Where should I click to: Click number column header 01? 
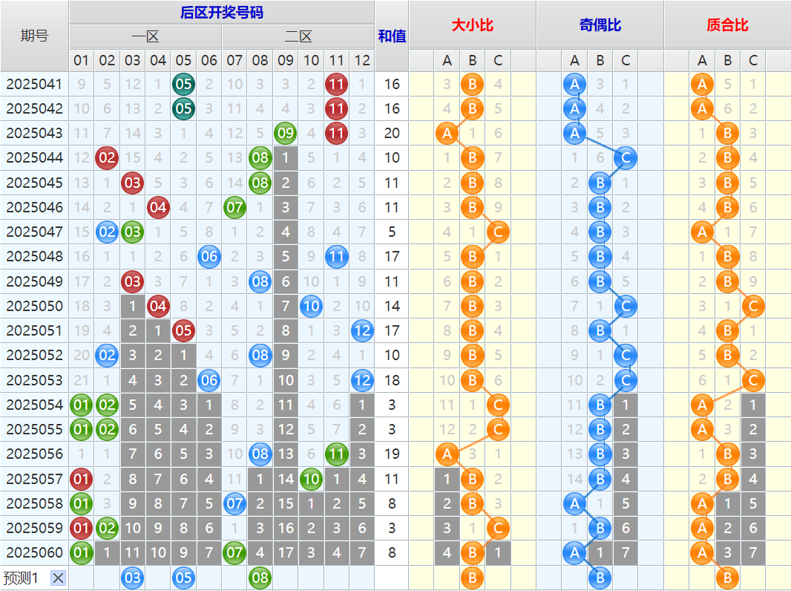tap(81, 61)
